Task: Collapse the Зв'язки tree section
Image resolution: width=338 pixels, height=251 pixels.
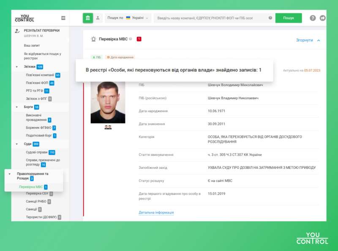Action: click(17, 67)
